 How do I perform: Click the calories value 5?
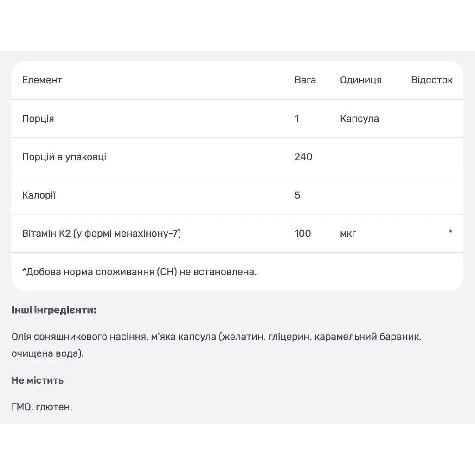point(297,195)
